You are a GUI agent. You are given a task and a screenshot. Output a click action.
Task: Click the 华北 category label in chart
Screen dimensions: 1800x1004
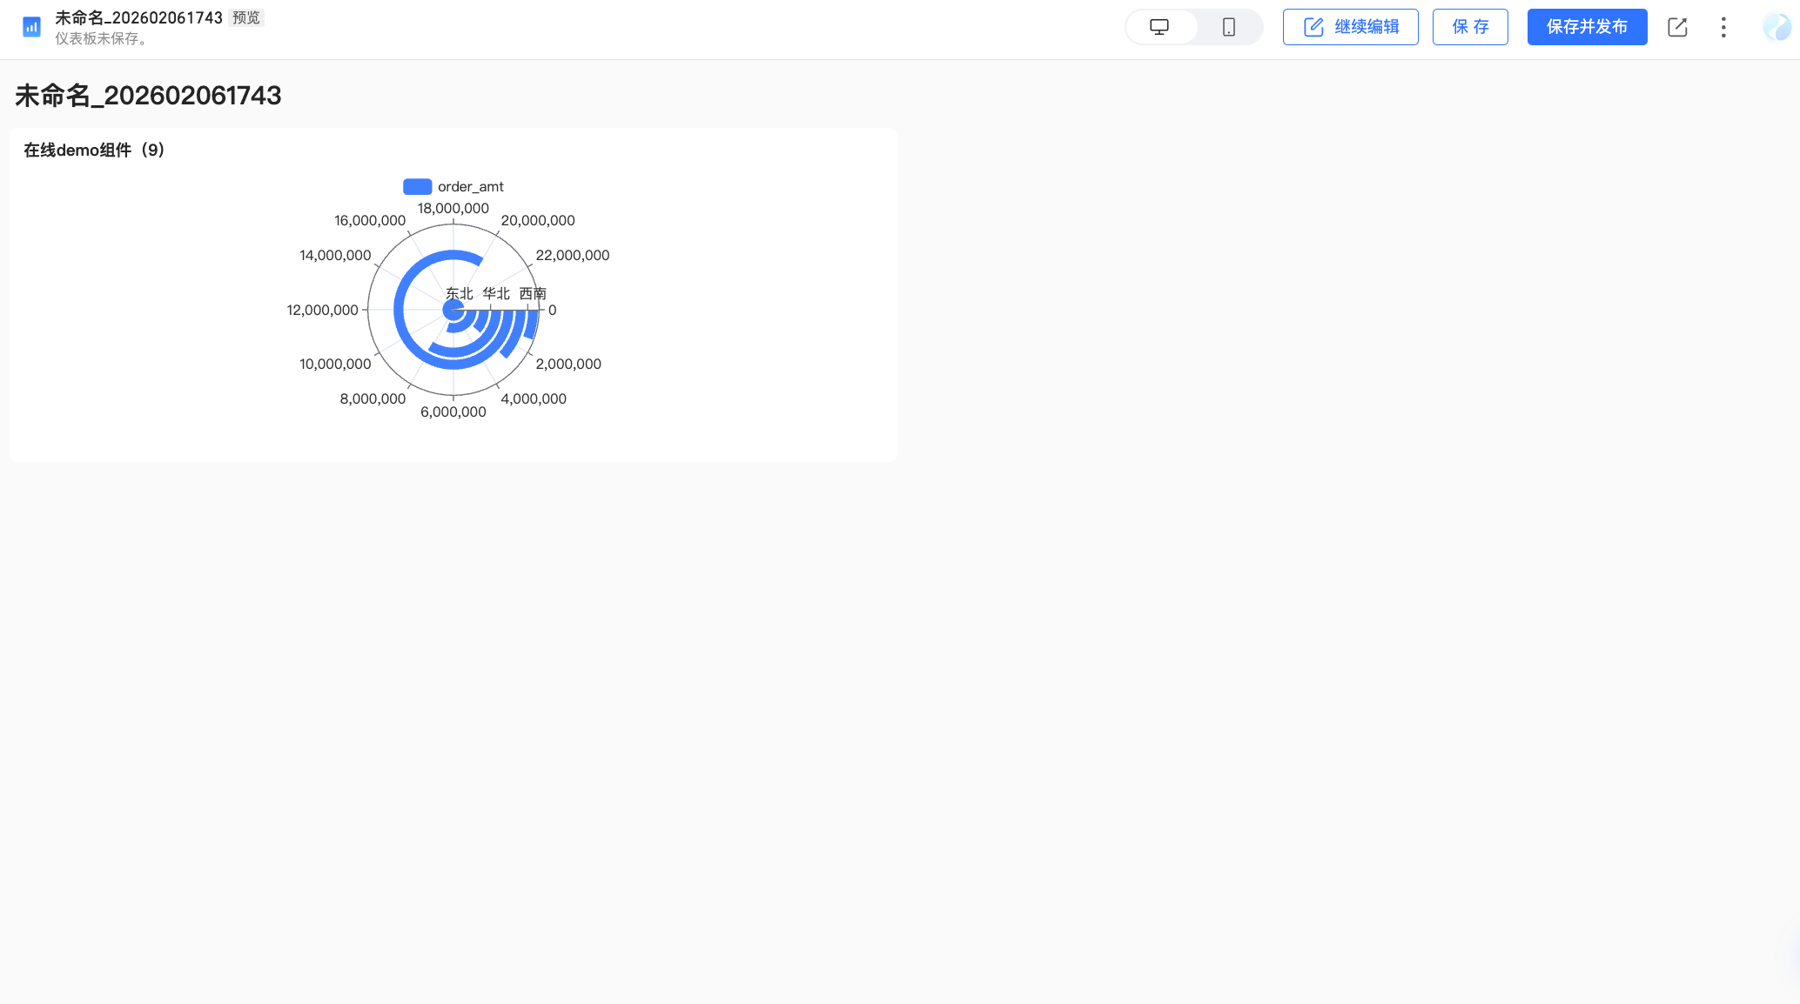point(496,293)
